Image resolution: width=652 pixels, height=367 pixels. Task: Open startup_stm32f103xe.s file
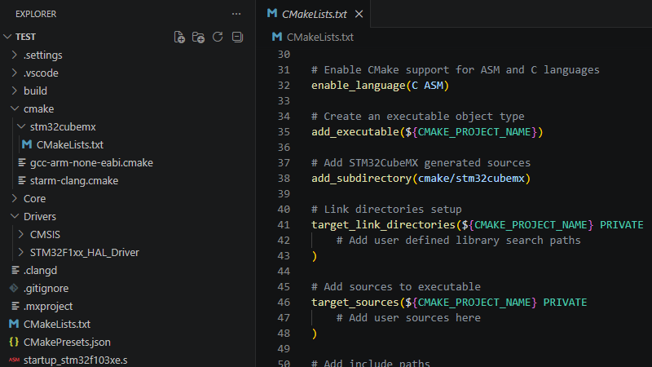pyautogui.click(x=75, y=360)
